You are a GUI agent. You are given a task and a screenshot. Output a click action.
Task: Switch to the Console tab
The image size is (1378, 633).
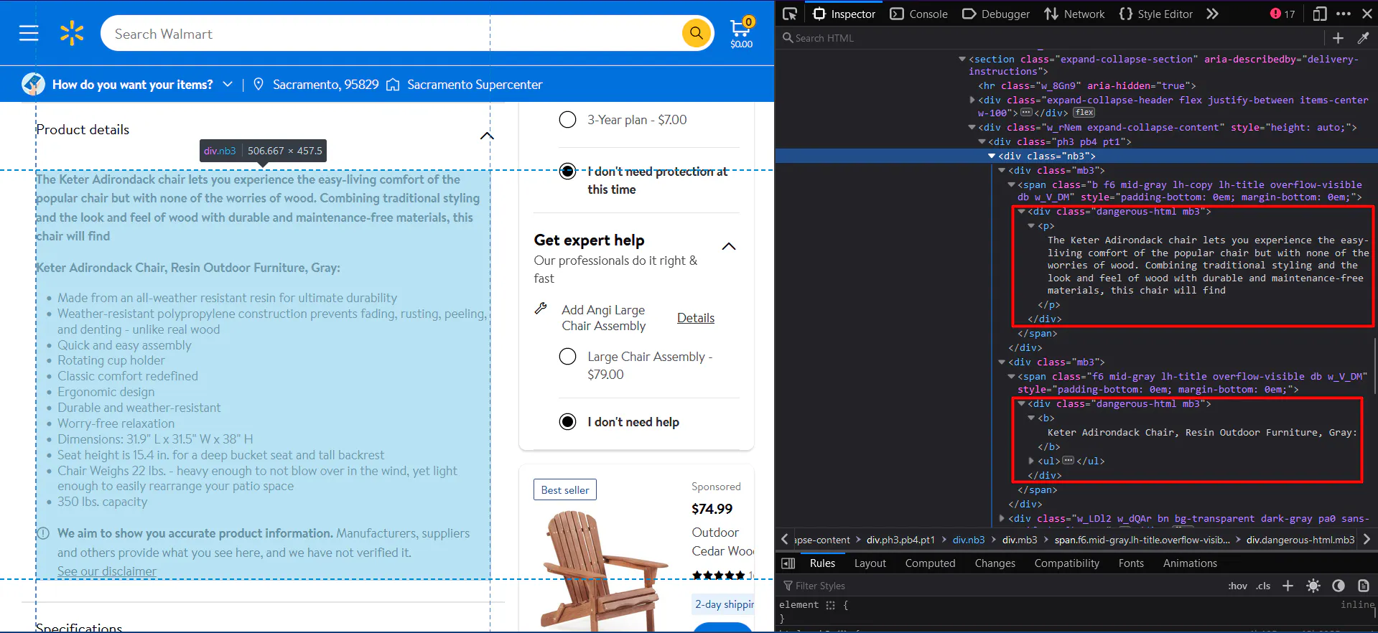pos(919,14)
